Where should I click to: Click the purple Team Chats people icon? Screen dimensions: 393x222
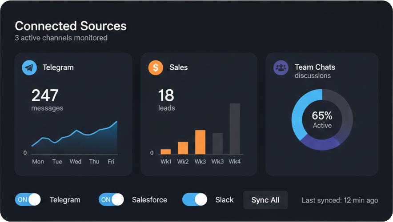point(281,68)
